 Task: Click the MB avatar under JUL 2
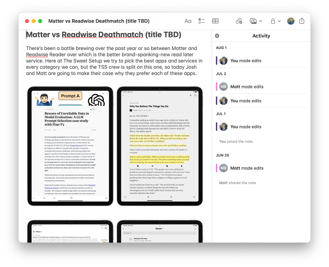click(x=223, y=87)
